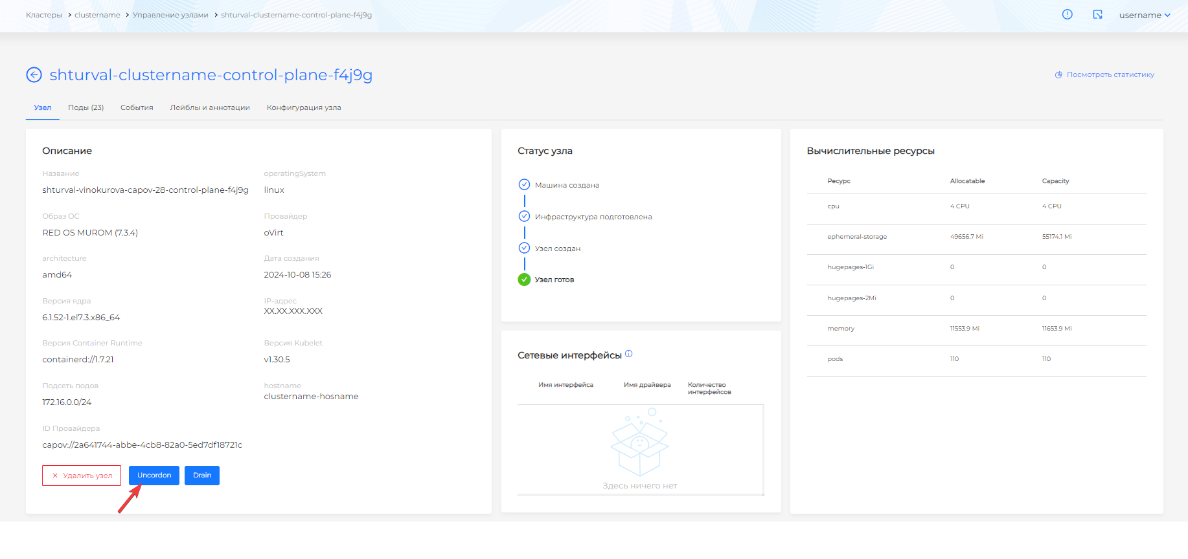Go to Лейблы и аннотации tab
Screen dimensions: 1188x559
coord(210,107)
